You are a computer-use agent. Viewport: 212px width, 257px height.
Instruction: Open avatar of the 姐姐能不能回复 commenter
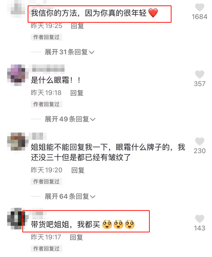pyautogui.click(x=16, y=142)
